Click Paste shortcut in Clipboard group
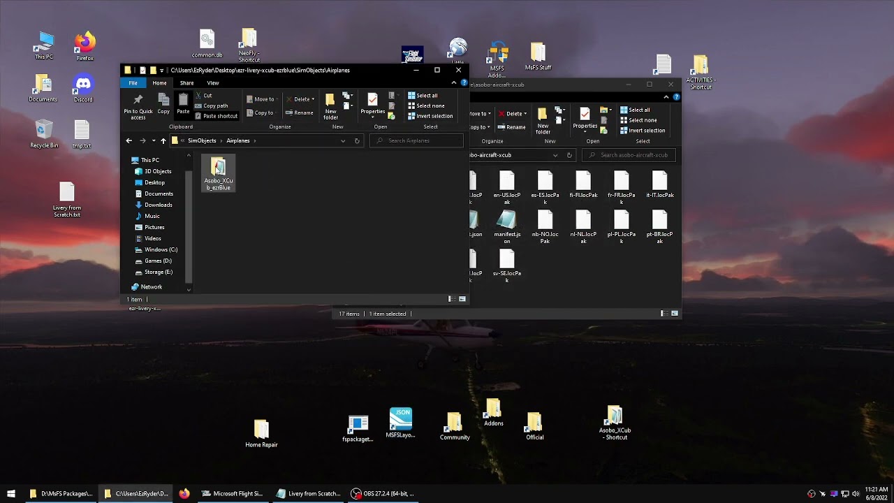The width and height of the screenshot is (894, 503). 216,116
